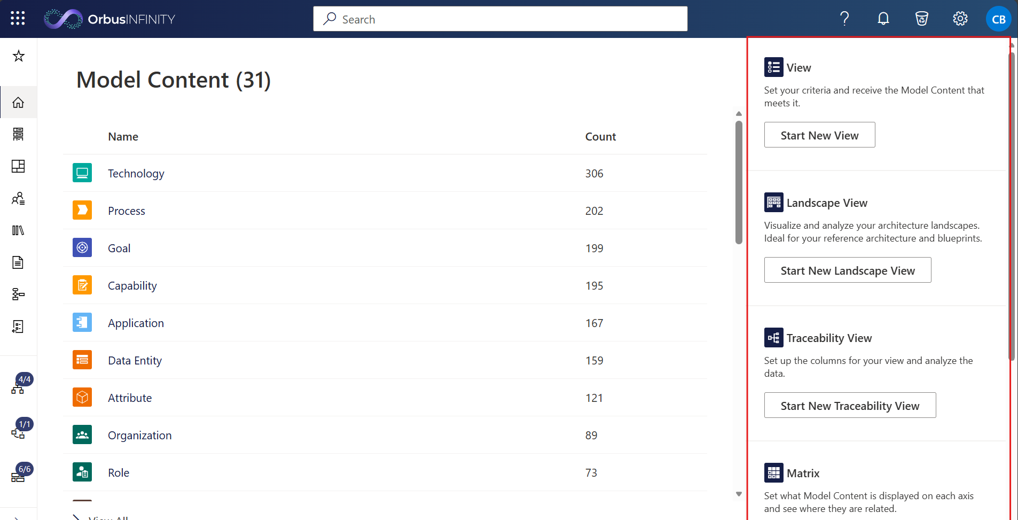Open the dashboards tile icon in sidebar
The image size is (1018, 520).
point(18,166)
